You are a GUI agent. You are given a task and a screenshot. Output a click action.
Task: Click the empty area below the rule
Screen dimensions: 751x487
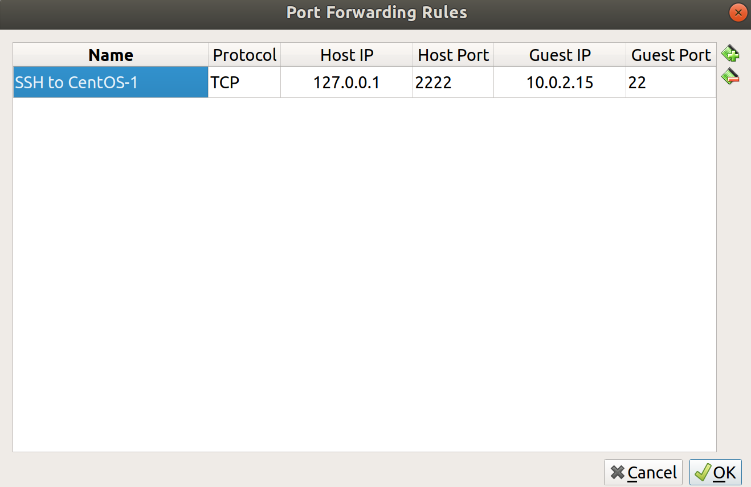tap(365, 275)
